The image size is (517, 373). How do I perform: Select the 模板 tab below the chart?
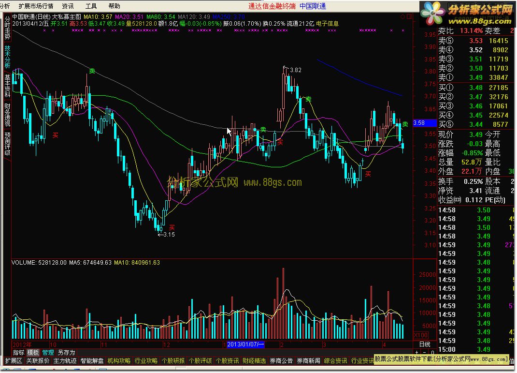point(33,353)
